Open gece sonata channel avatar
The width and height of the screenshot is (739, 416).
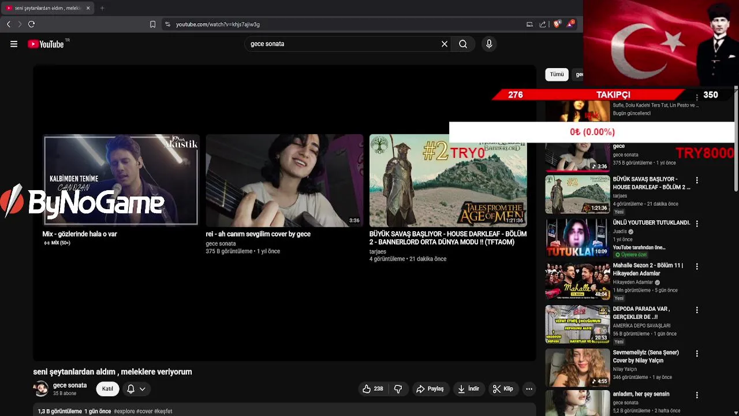tap(41, 389)
